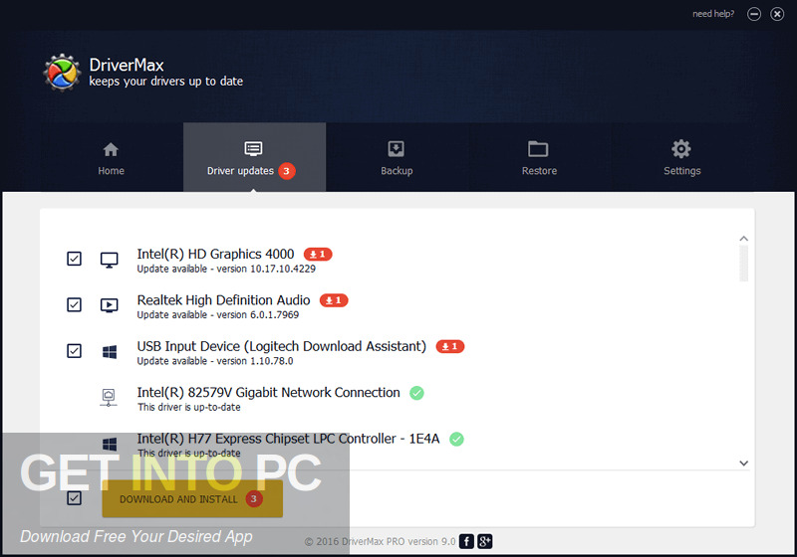This screenshot has height=557, width=797.
Task: Click the Settings gear icon
Action: click(x=681, y=148)
